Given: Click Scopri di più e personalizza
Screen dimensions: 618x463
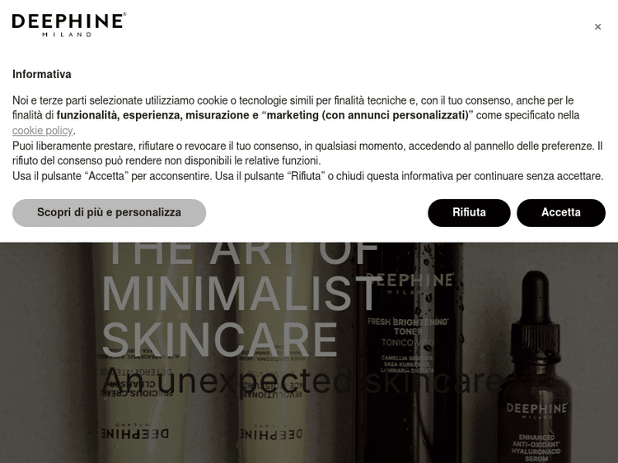Looking at the screenshot, I should click(109, 212).
